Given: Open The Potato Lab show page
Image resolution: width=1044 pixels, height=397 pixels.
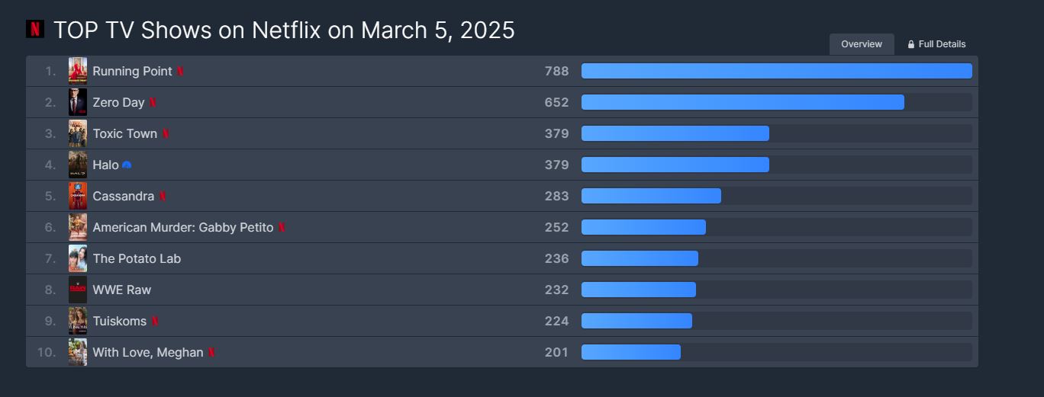Looking at the screenshot, I should coord(137,259).
